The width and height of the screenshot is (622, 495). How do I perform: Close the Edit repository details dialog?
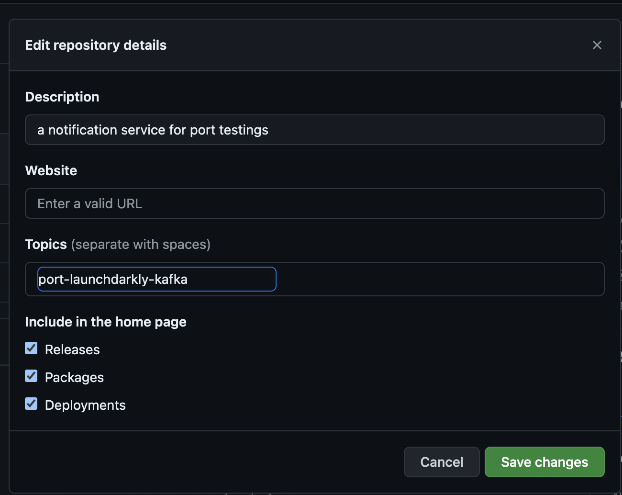[597, 45]
